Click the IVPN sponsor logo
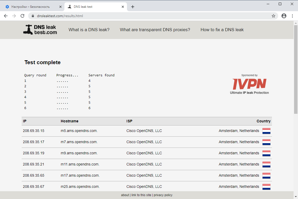The height and width of the screenshot is (199, 298). tap(249, 84)
